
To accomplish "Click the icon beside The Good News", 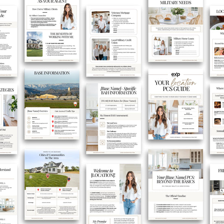I will click(102, 125).
